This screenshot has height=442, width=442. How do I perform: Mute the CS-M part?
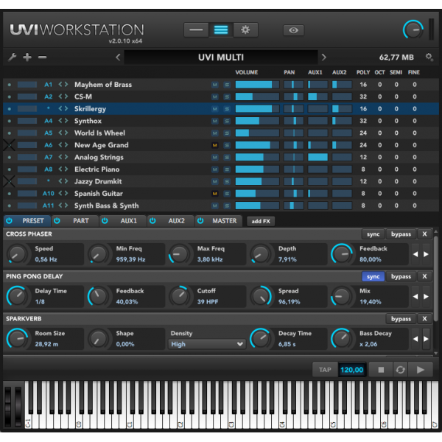pyautogui.click(x=215, y=97)
